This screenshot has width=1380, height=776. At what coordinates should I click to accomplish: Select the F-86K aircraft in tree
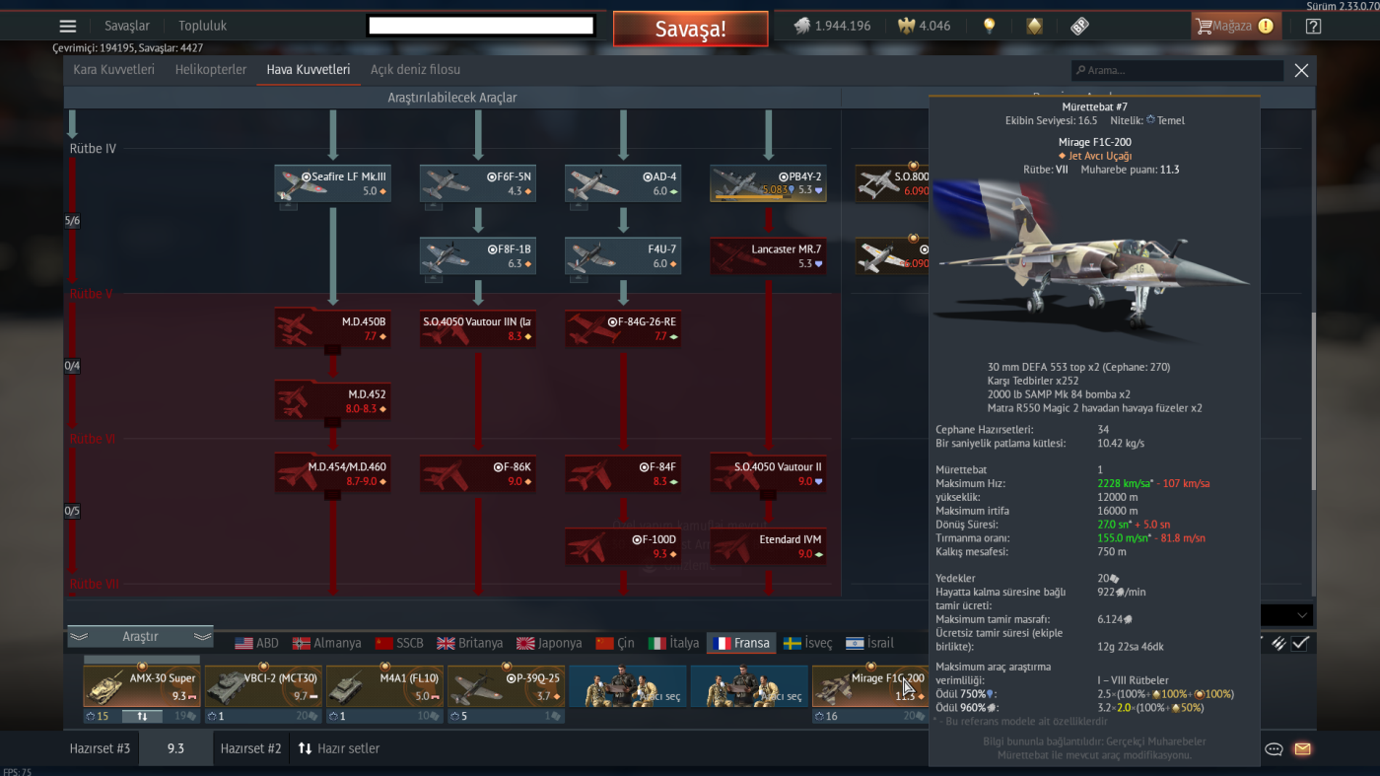(478, 474)
